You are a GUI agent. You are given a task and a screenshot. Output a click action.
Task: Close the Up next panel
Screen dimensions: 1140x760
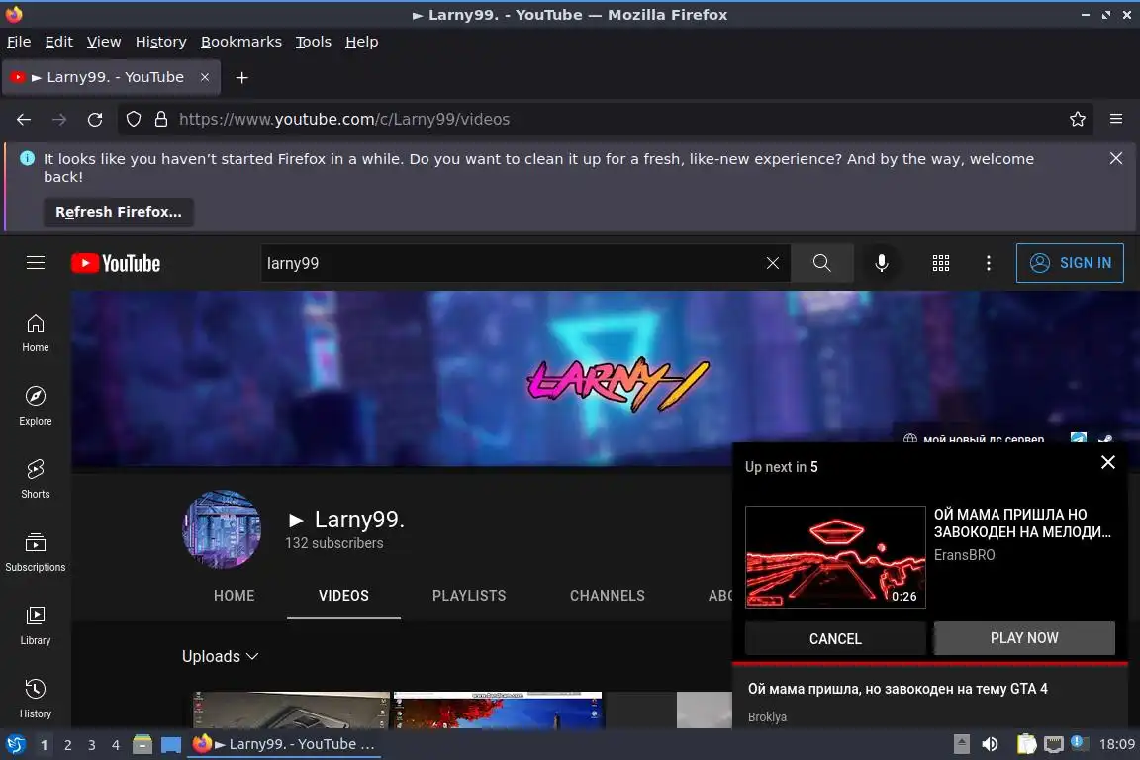click(x=1108, y=462)
